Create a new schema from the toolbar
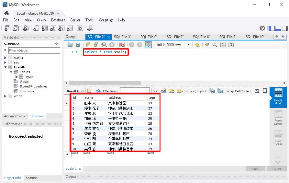 36,27
